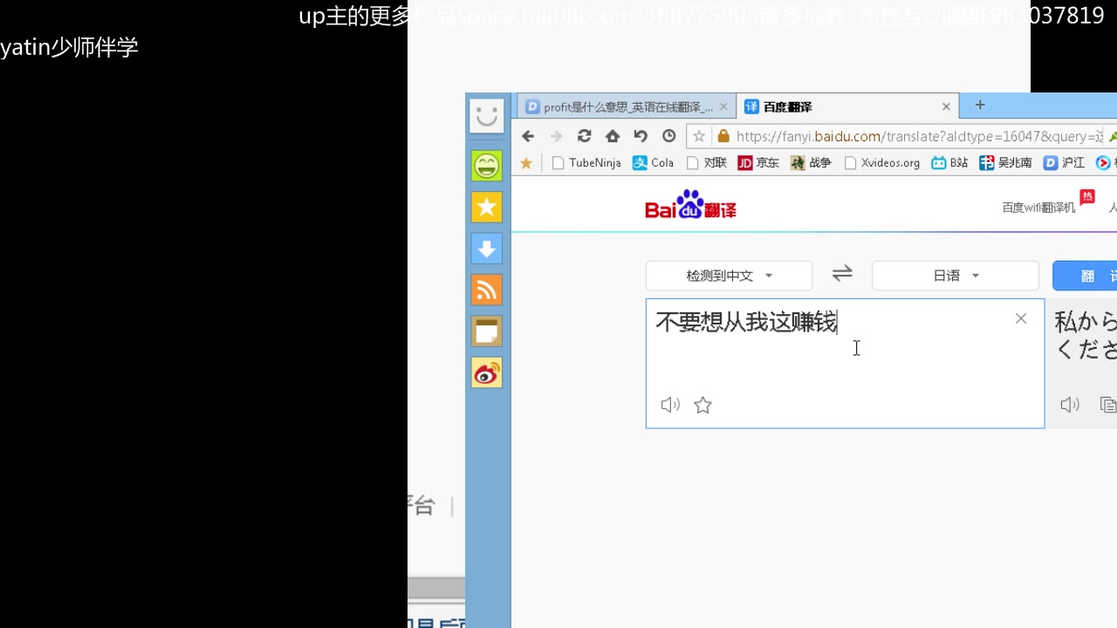Open the Cola bookmark
Viewport: 1117px width, 628px height.
[x=653, y=163]
